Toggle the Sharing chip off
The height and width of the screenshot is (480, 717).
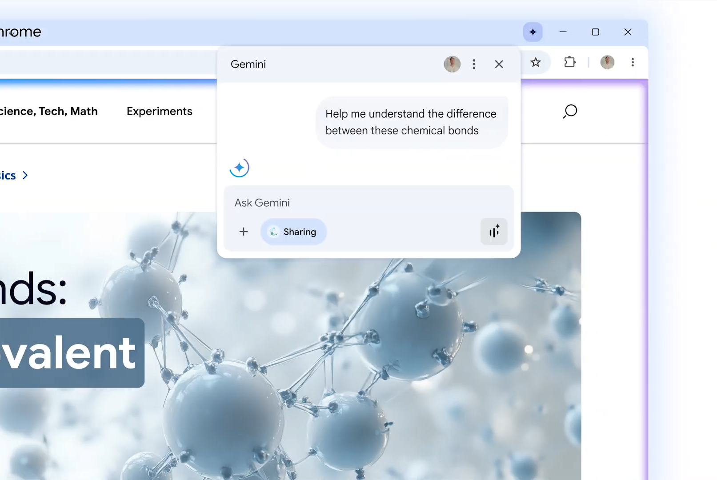tap(293, 232)
